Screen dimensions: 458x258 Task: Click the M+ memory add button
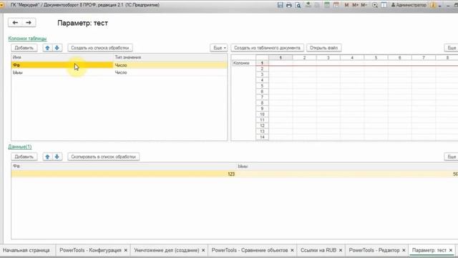click(x=355, y=5)
